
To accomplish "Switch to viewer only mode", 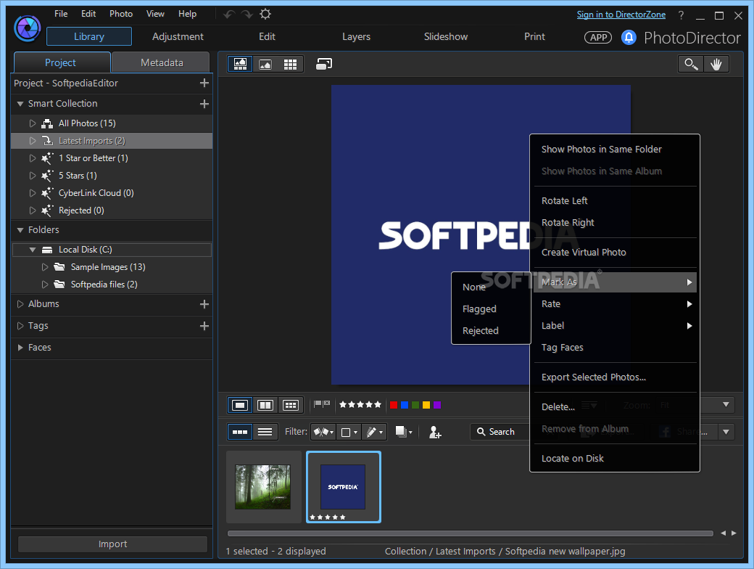I will (265, 64).
